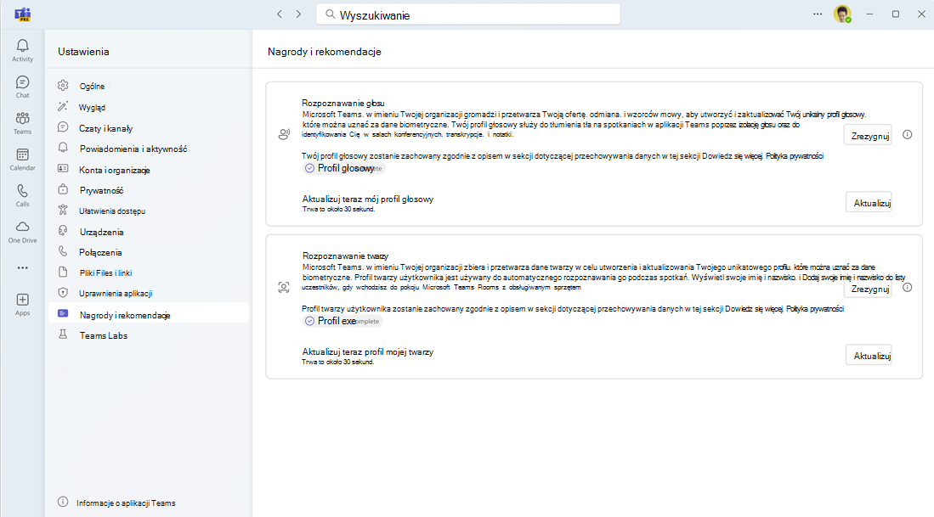Click 'Aktualizuj teraz profil mojej twarzy' text
Screen dimensions: 934x517
[367, 352]
